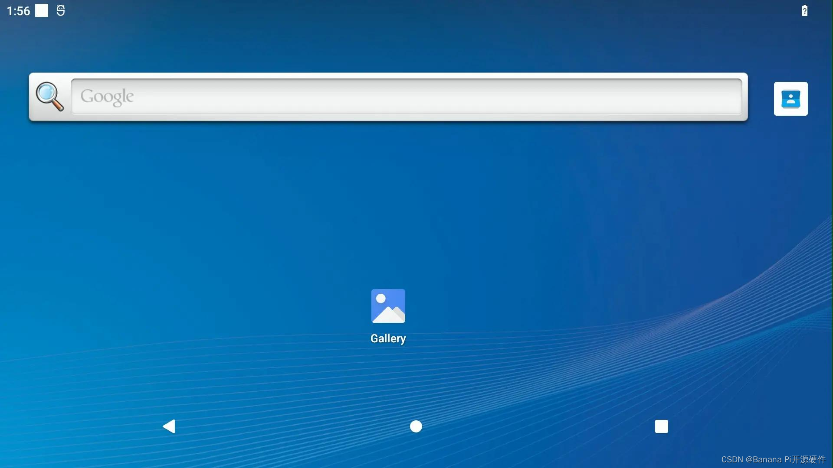Click the Gallery label text

click(x=388, y=338)
